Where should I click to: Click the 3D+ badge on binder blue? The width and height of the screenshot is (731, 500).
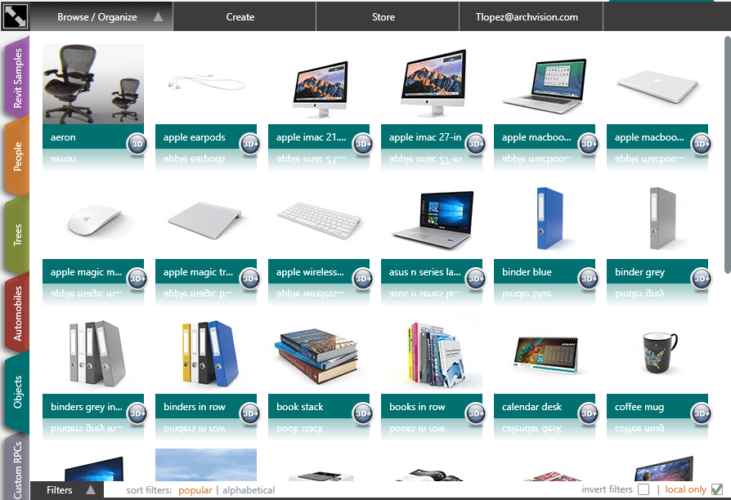589,279
